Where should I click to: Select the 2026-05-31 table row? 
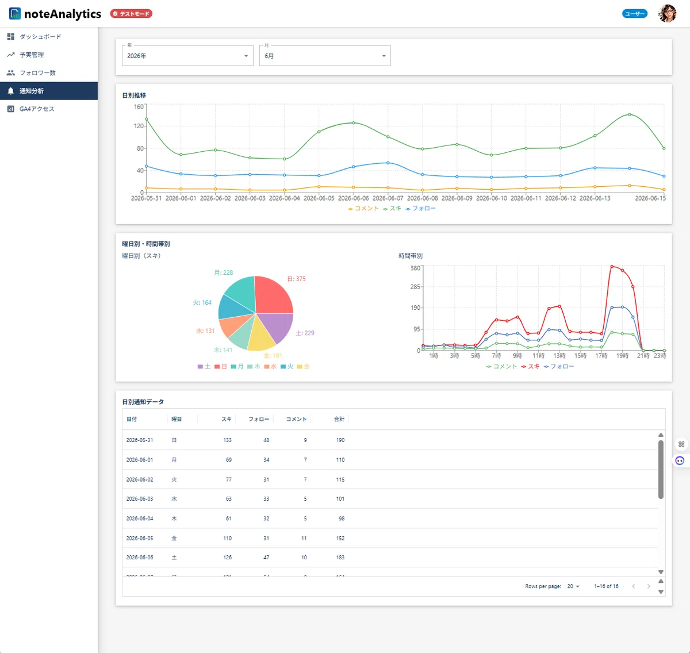pos(390,440)
